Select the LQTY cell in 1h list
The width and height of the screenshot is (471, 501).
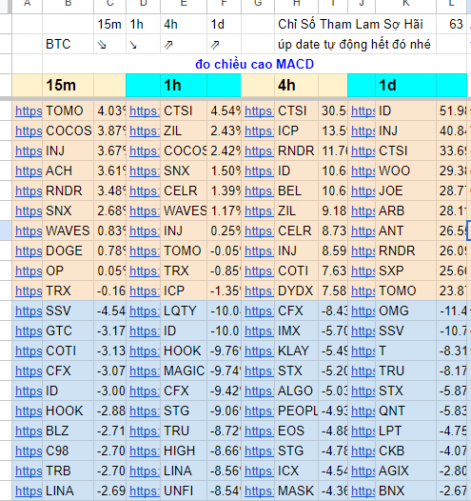click(x=184, y=311)
